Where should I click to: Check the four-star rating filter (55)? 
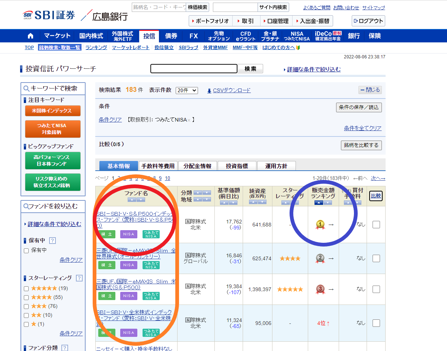[x=26, y=297]
